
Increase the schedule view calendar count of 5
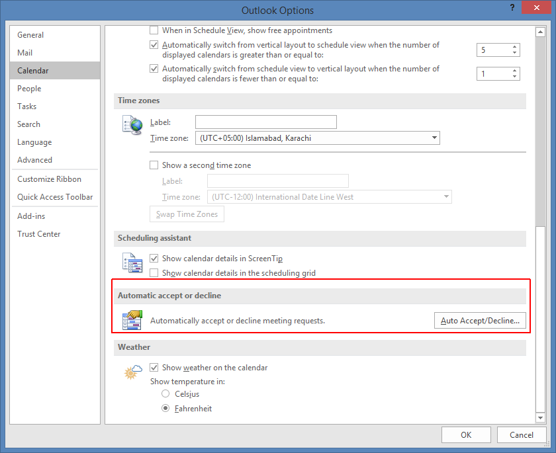point(514,47)
